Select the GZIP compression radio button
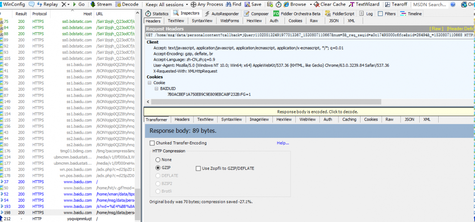Viewport: 475px width, 222px height. pyautogui.click(x=158, y=168)
